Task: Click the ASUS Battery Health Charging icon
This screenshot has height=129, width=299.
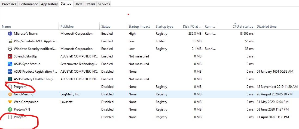Action: coord(10,79)
